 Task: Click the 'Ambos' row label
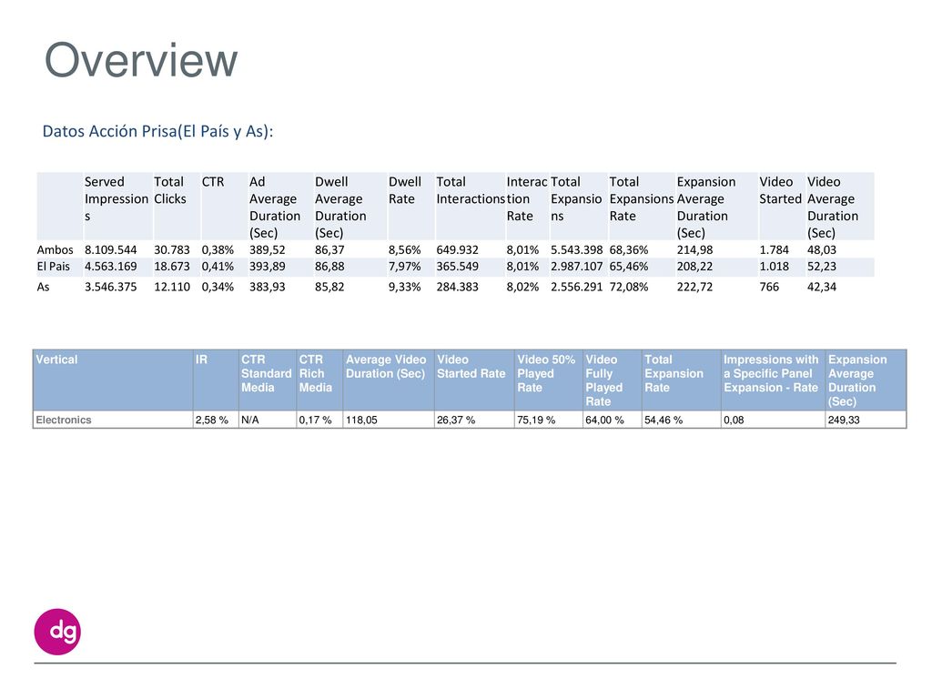pos(55,250)
